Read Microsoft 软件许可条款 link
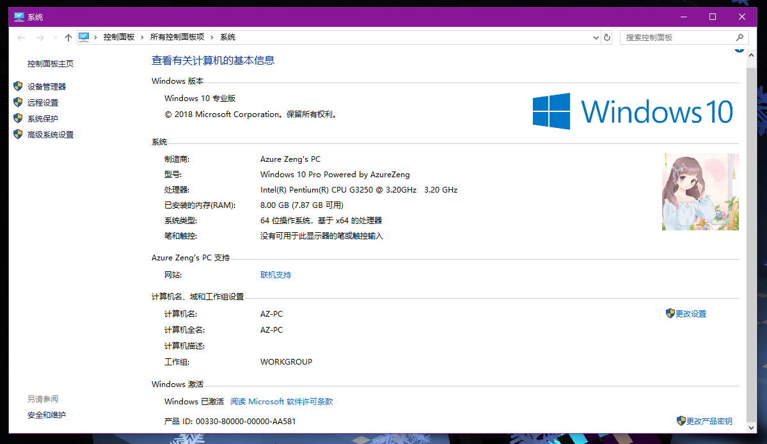This screenshot has width=767, height=444. click(281, 402)
